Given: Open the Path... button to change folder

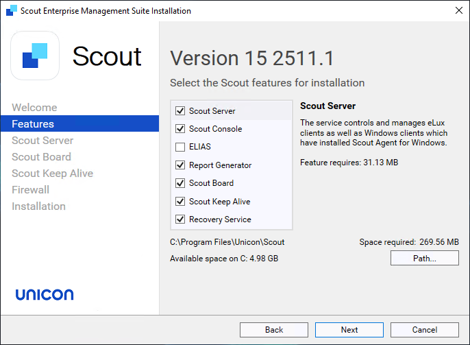Looking at the screenshot, I should tap(425, 259).
